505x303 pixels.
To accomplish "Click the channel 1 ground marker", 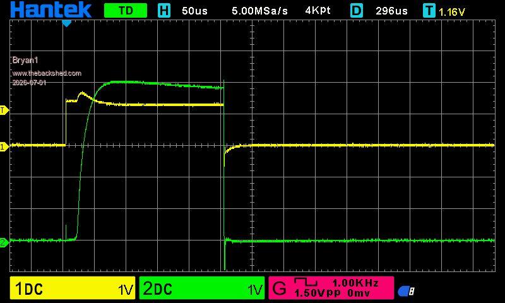I will point(4,148).
